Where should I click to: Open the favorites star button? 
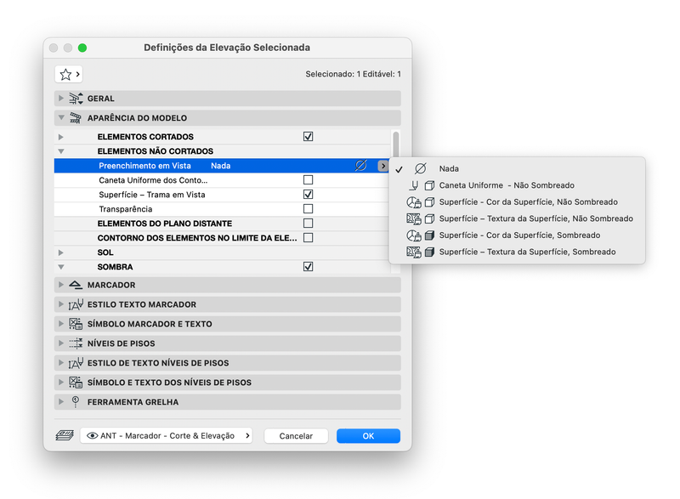pyautogui.click(x=69, y=75)
